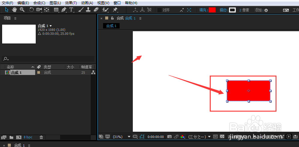
Task: Click the snapping extend edges icon
Action: [x=182, y=10]
